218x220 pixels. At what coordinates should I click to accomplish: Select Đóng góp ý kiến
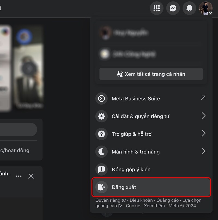(151, 169)
